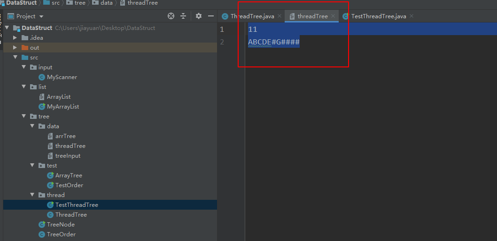Collapse the input package
The height and width of the screenshot is (241, 497).
24,67
